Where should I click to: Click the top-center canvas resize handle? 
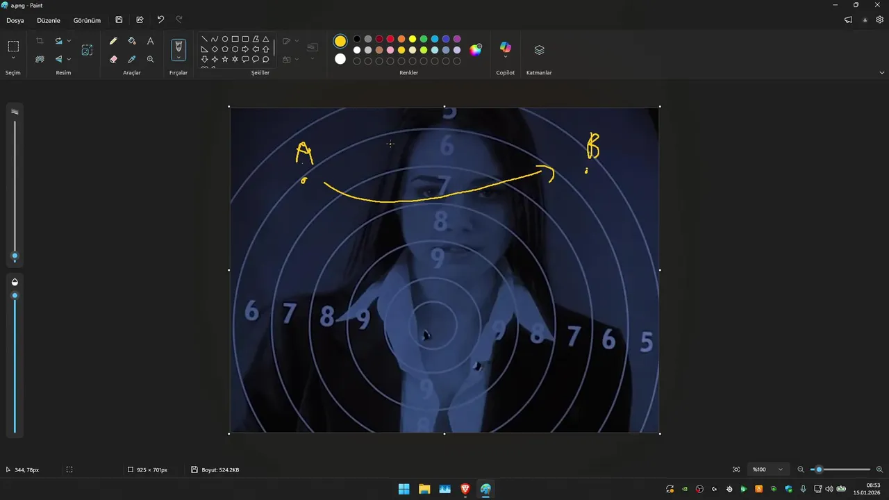[x=444, y=106]
